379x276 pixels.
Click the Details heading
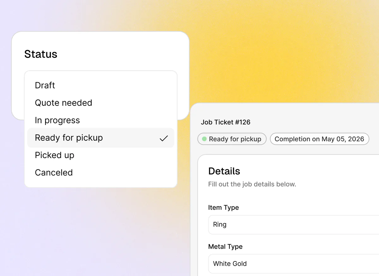[x=224, y=171]
